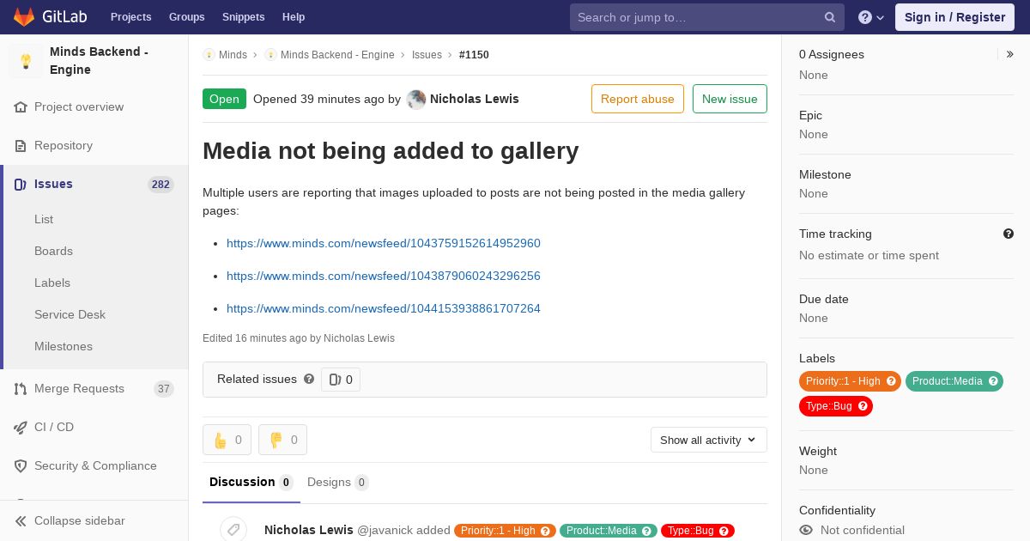
Task: Click the Minds breadcrumb link
Action: point(233,55)
